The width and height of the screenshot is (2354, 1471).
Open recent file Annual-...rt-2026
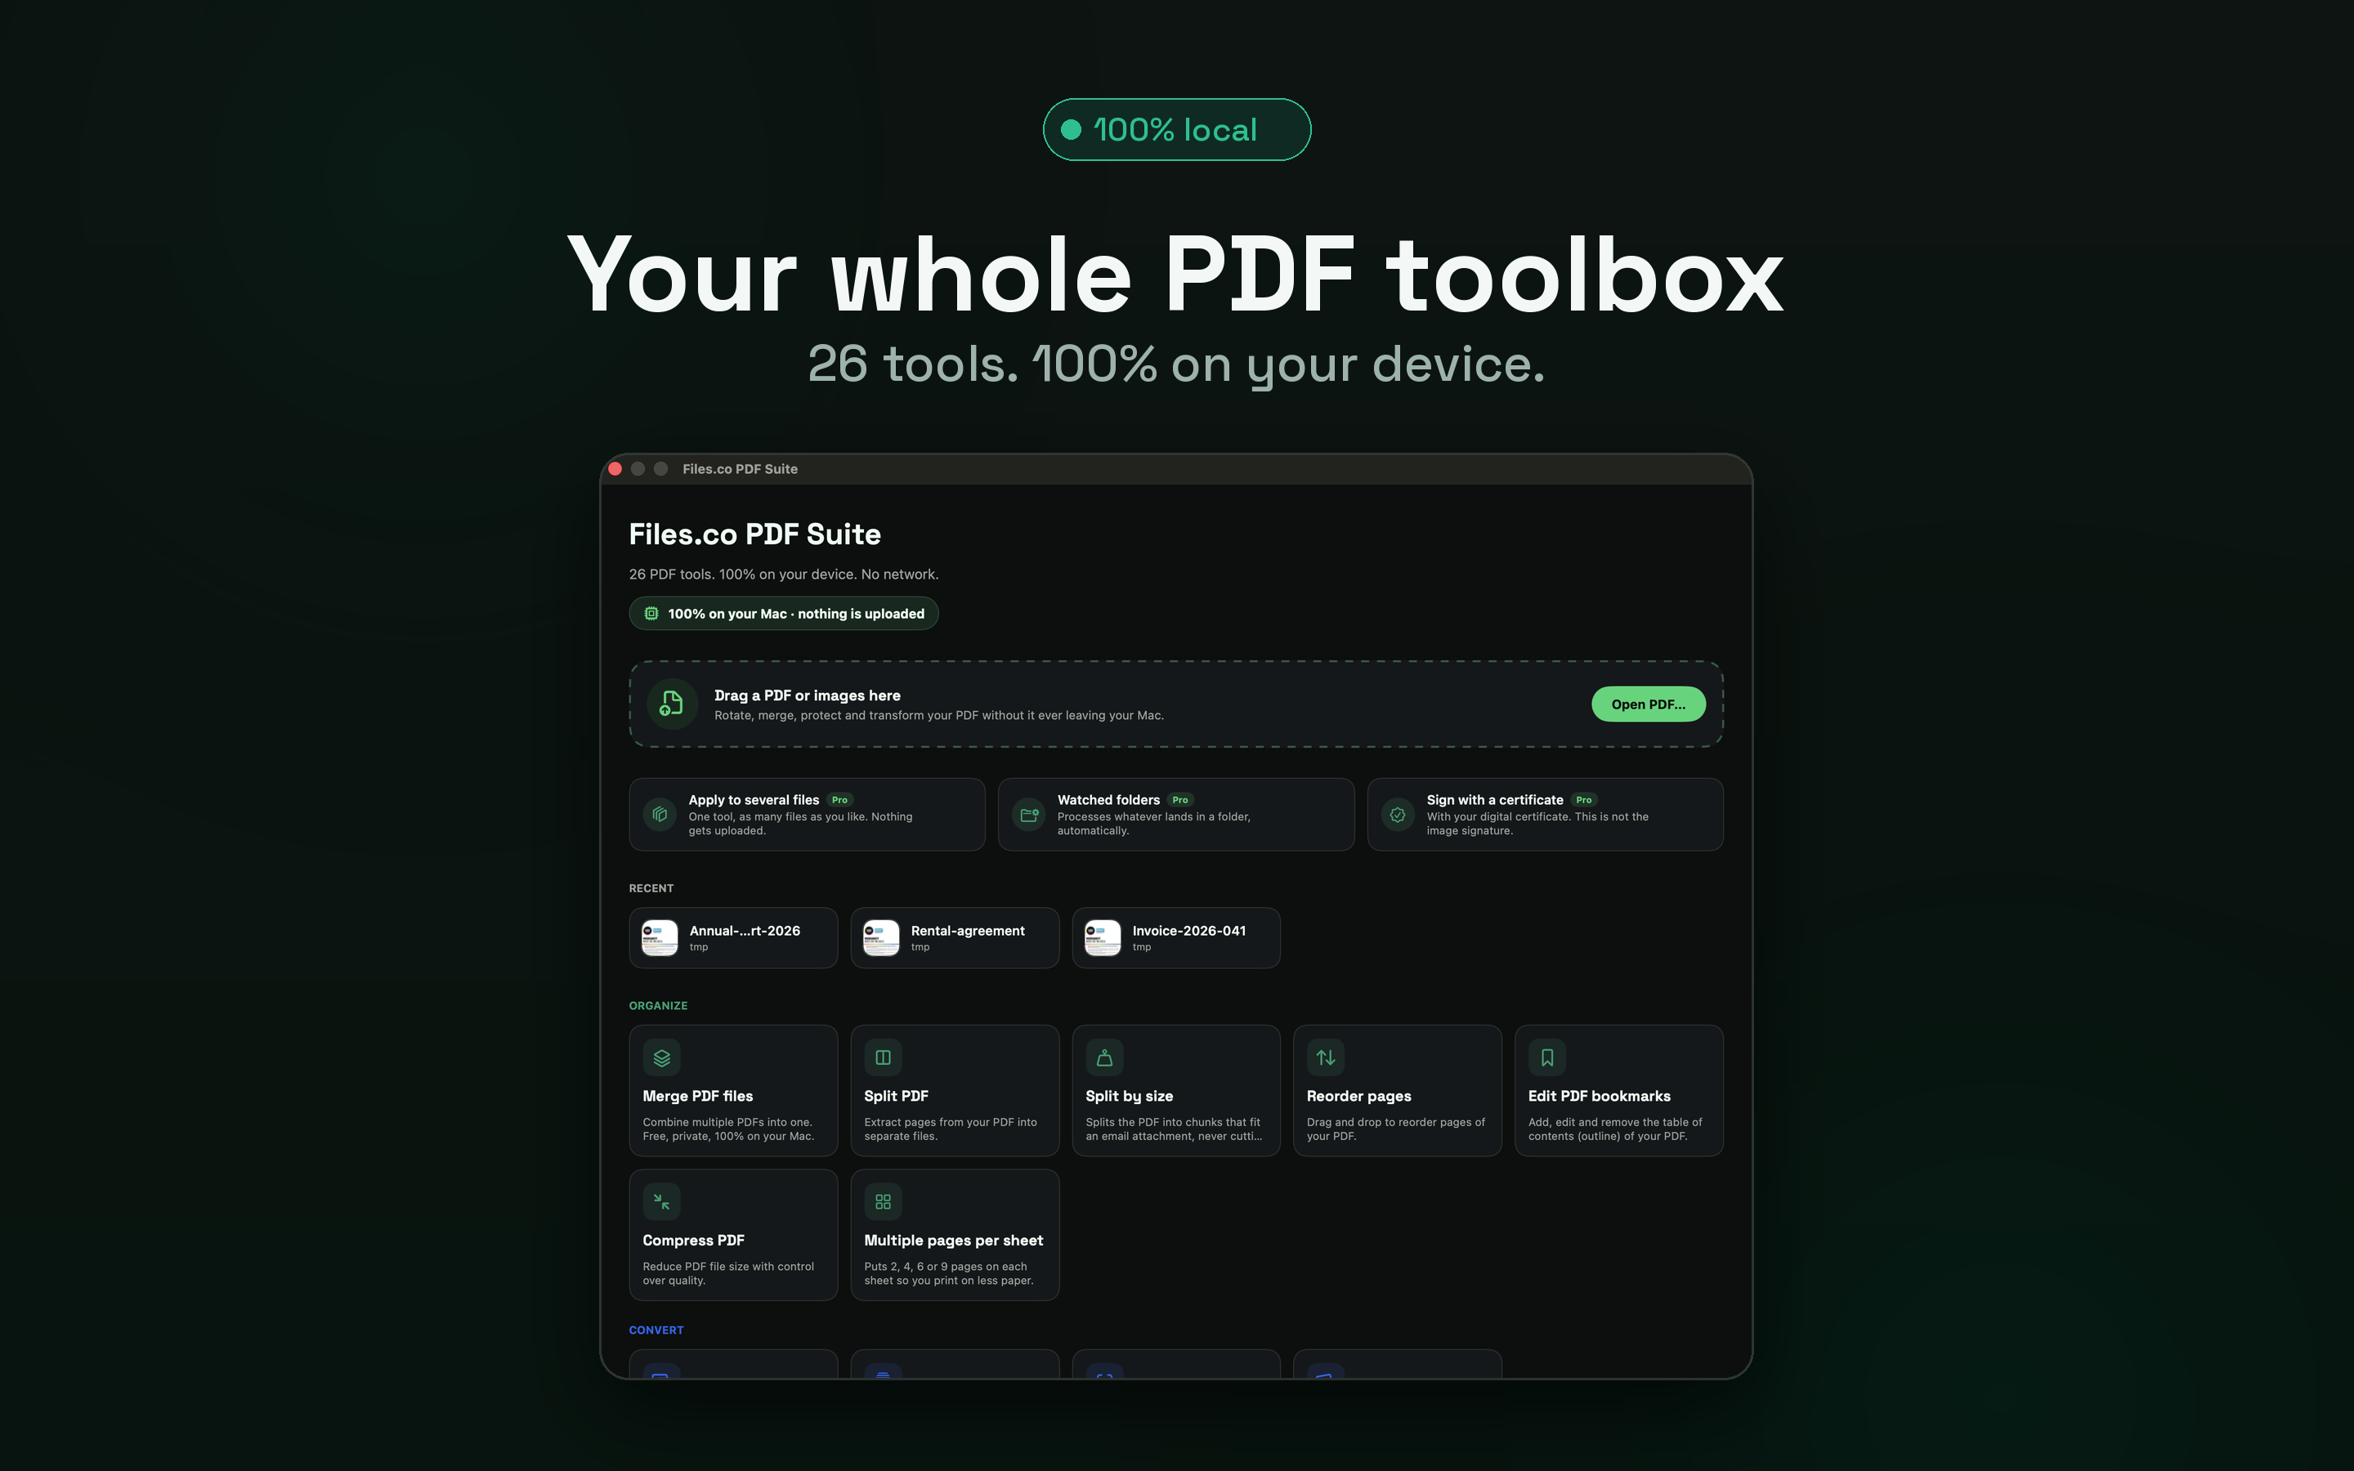733,938
